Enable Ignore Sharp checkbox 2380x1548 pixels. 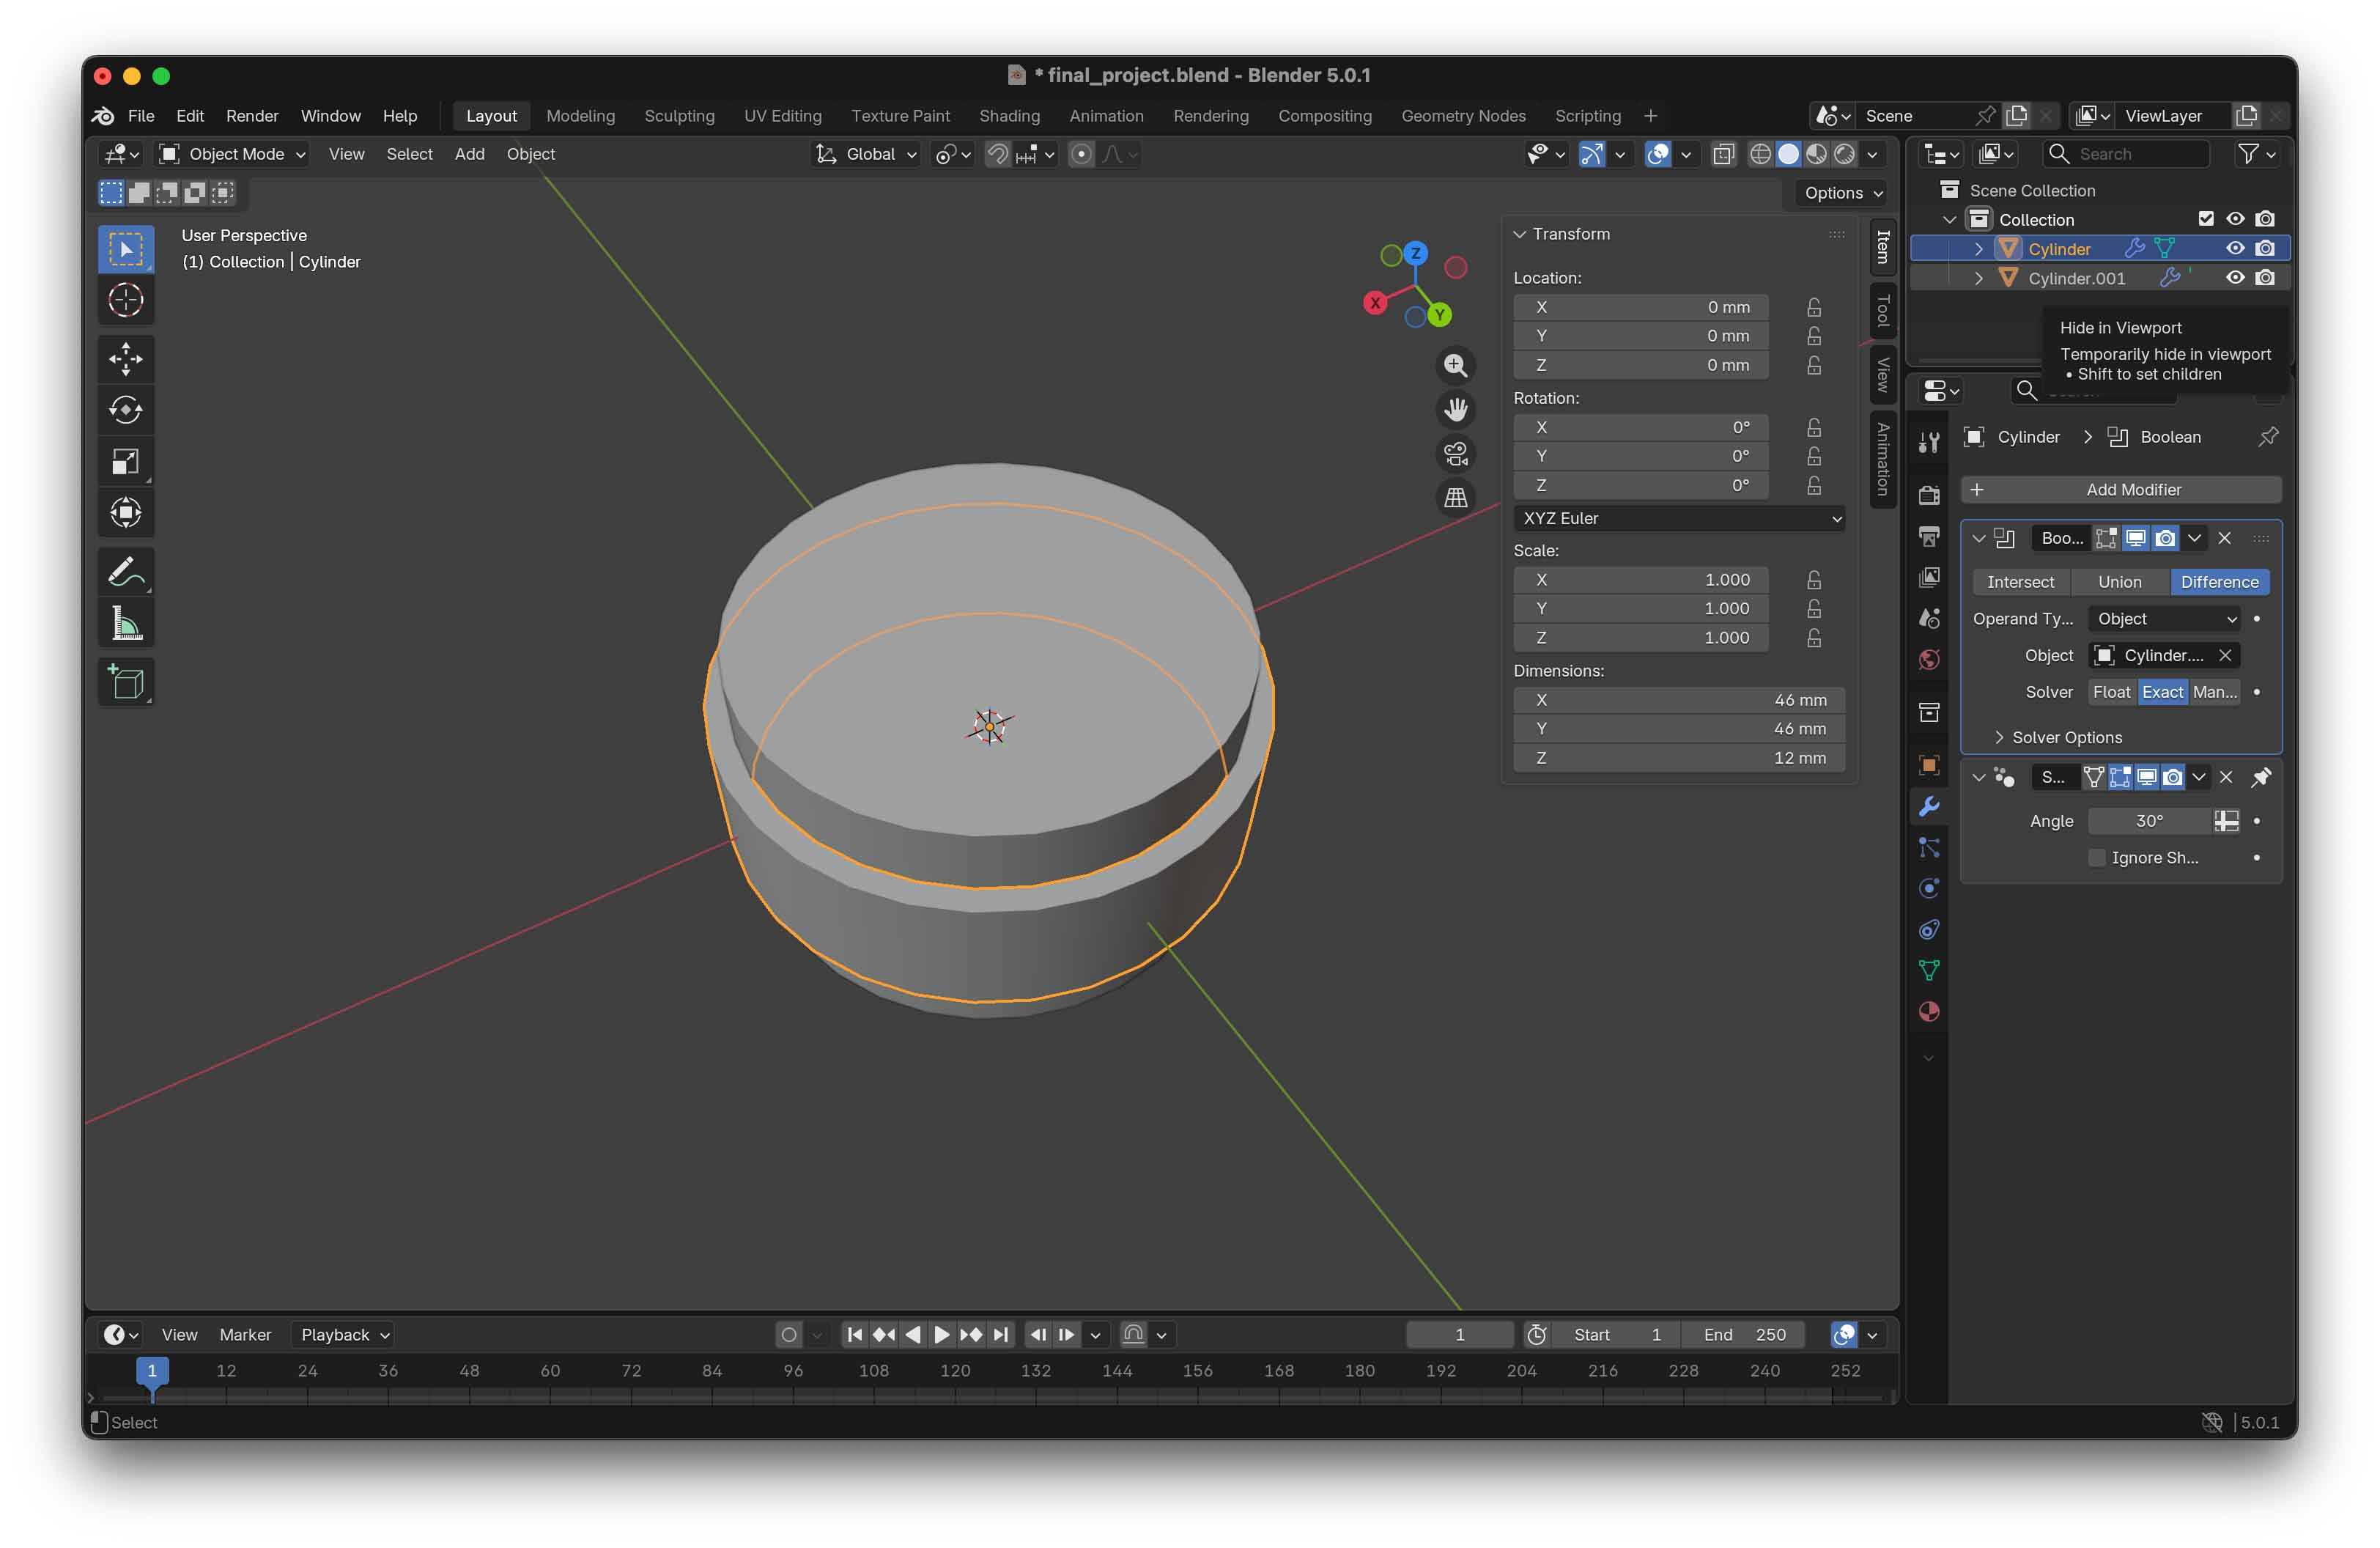tap(2098, 858)
